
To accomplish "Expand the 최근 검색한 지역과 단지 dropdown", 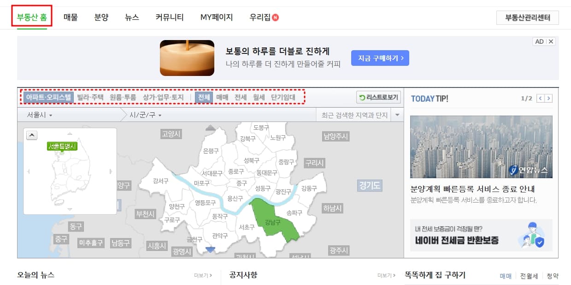I will (396, 114).
